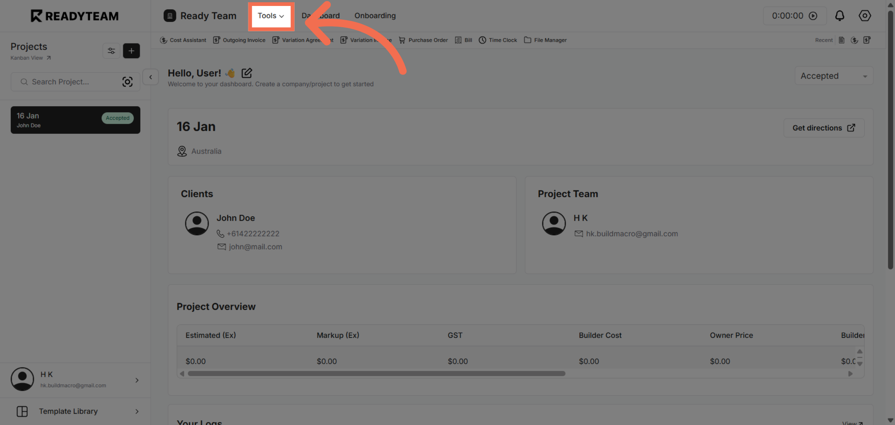Open the Purchase Order tool

[x=423, y=40]
